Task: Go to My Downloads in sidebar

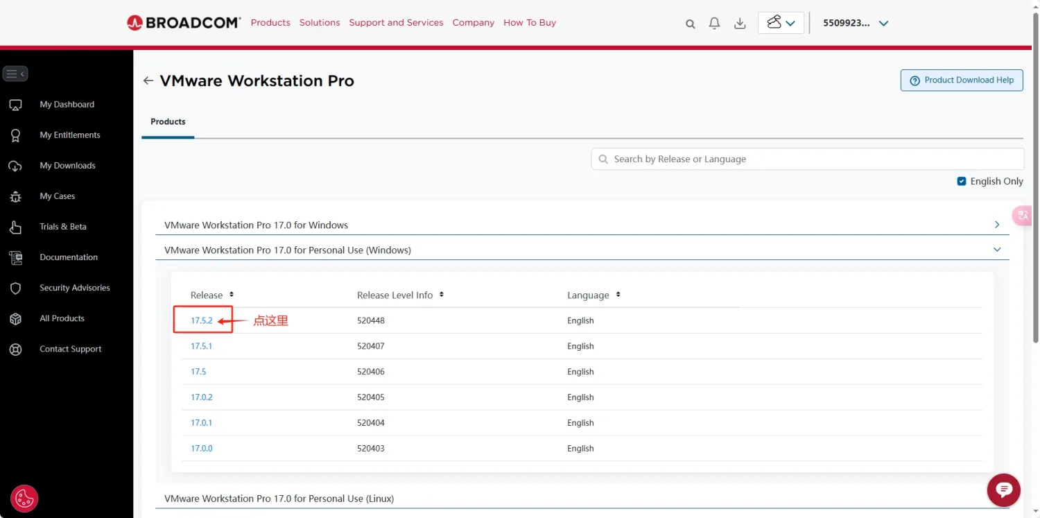Action: [x=68, y=166]
